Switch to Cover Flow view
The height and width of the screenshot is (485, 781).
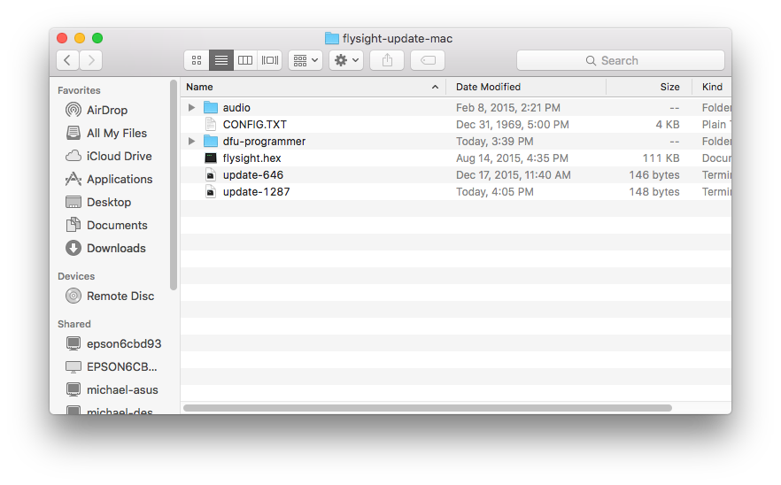[x=270, y=60]
